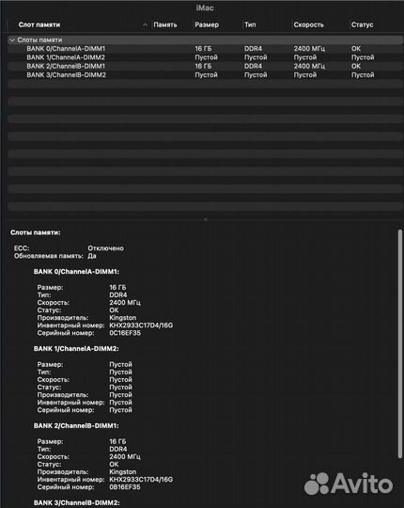This screenshot has height=508, width=404.
Task: Sort by the Тип column header
Action: (250, 25)
